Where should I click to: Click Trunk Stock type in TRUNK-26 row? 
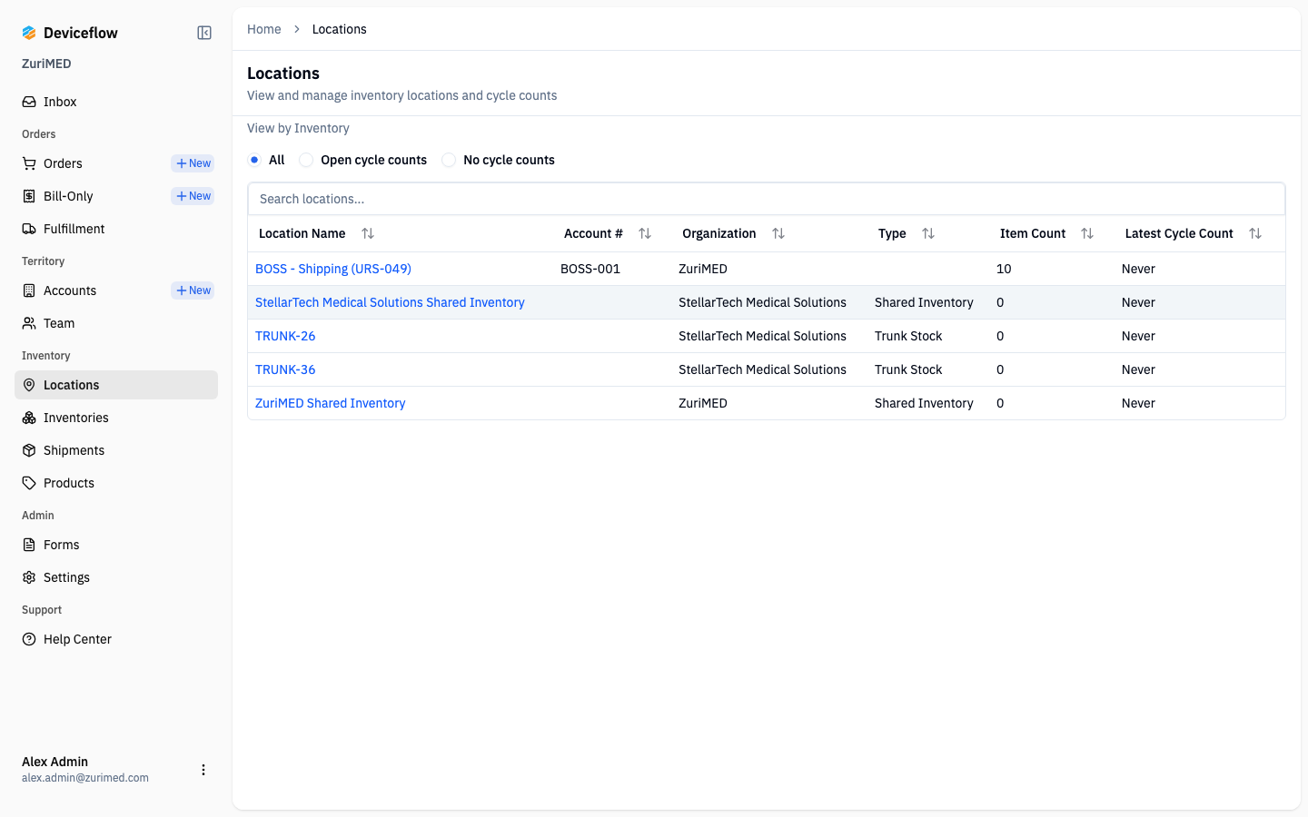pyautogui.click(x=908, y=336)
